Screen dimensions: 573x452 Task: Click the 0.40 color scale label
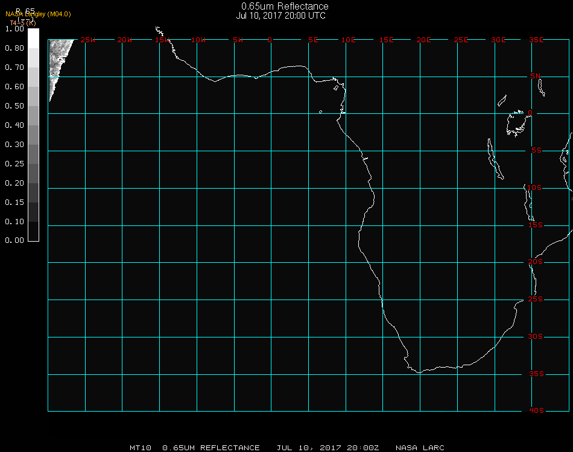[14, 125]
